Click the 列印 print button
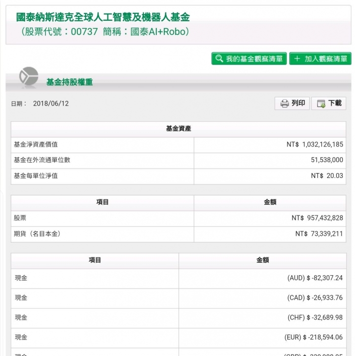This screenshot has height=356, width=355. (x=292, y=104)
